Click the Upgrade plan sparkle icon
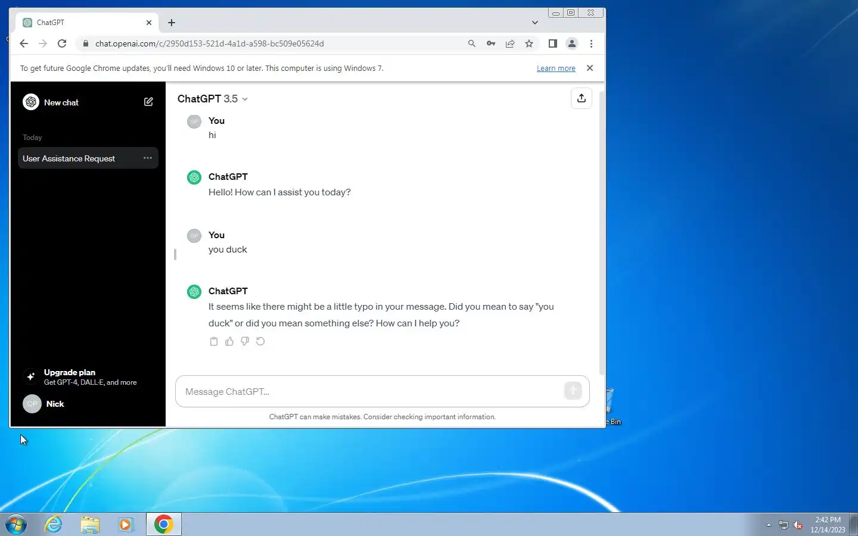The width and height of the screenshot is (858, 536). pos(30,376)
